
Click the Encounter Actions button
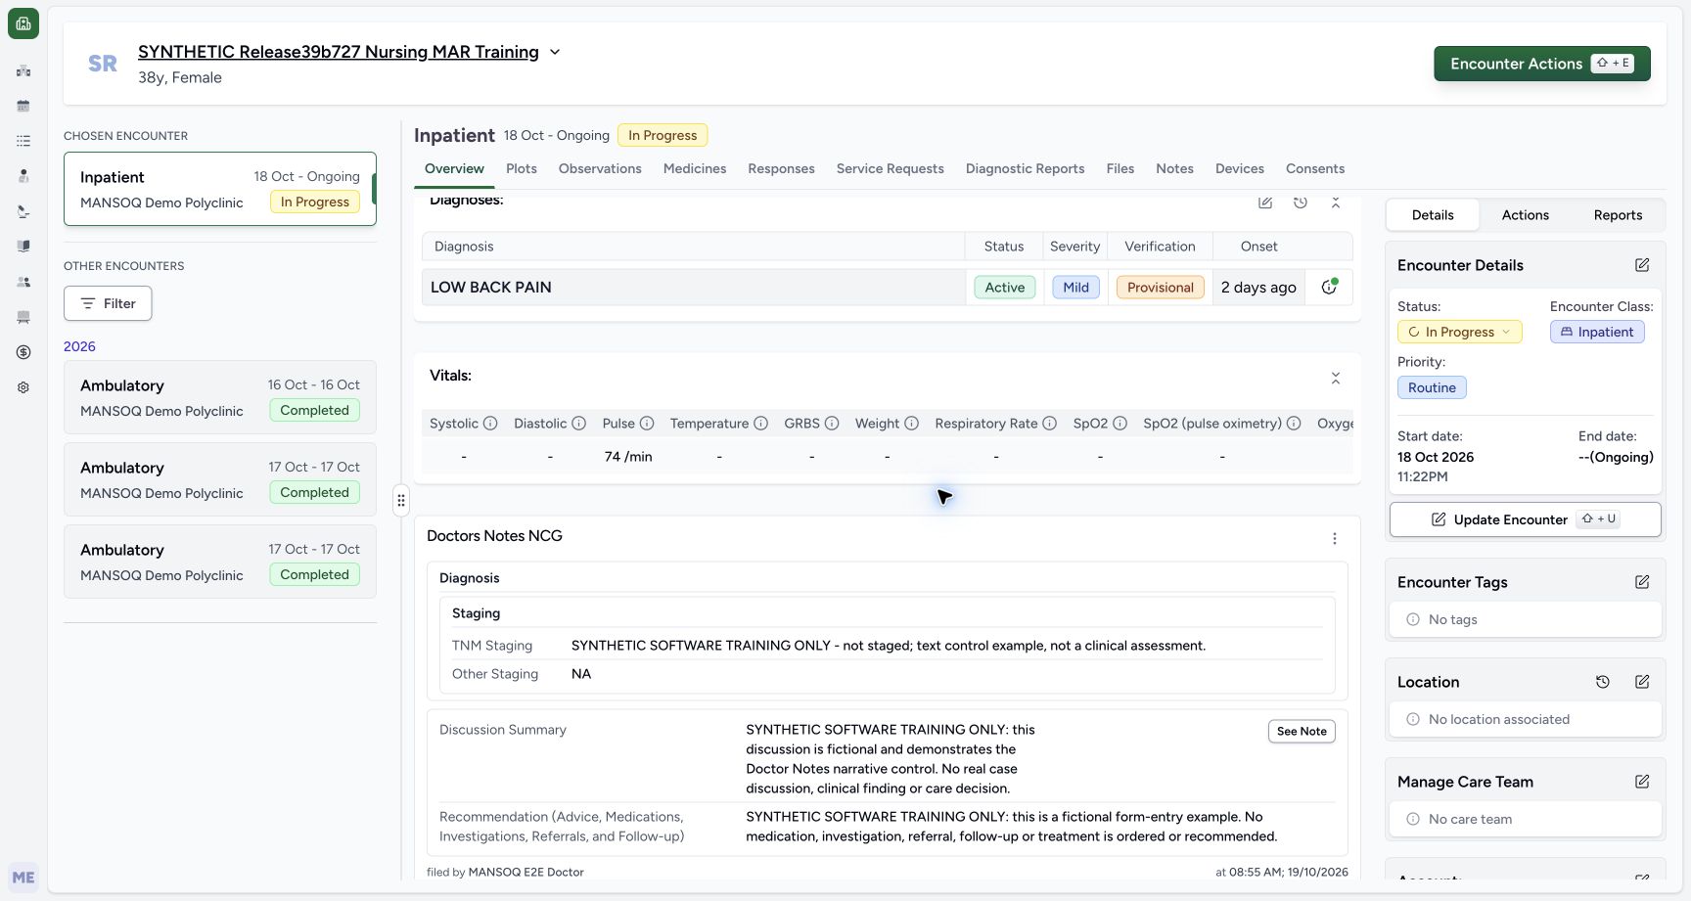click(1542, 64)
